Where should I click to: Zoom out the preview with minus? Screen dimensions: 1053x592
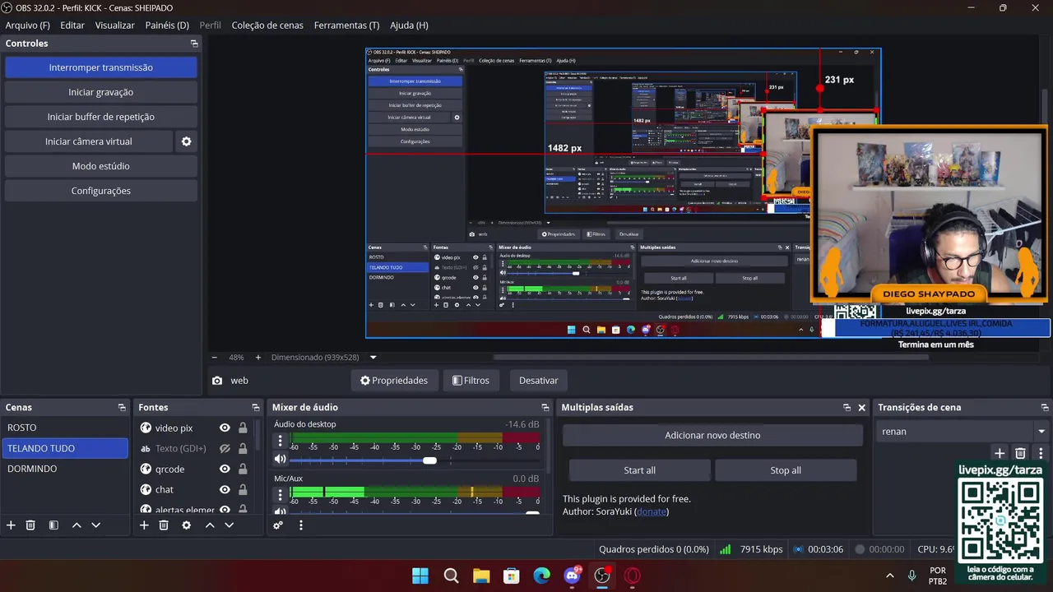[x=215, y=358]
